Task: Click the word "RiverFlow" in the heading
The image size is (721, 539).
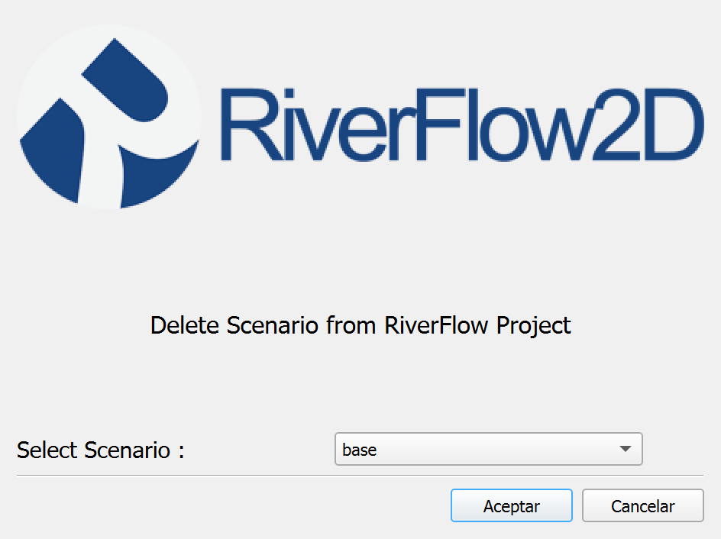Action: (x=436, y=325)
